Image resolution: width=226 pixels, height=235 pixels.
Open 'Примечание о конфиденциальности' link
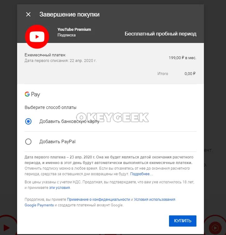tap(98, 199)
